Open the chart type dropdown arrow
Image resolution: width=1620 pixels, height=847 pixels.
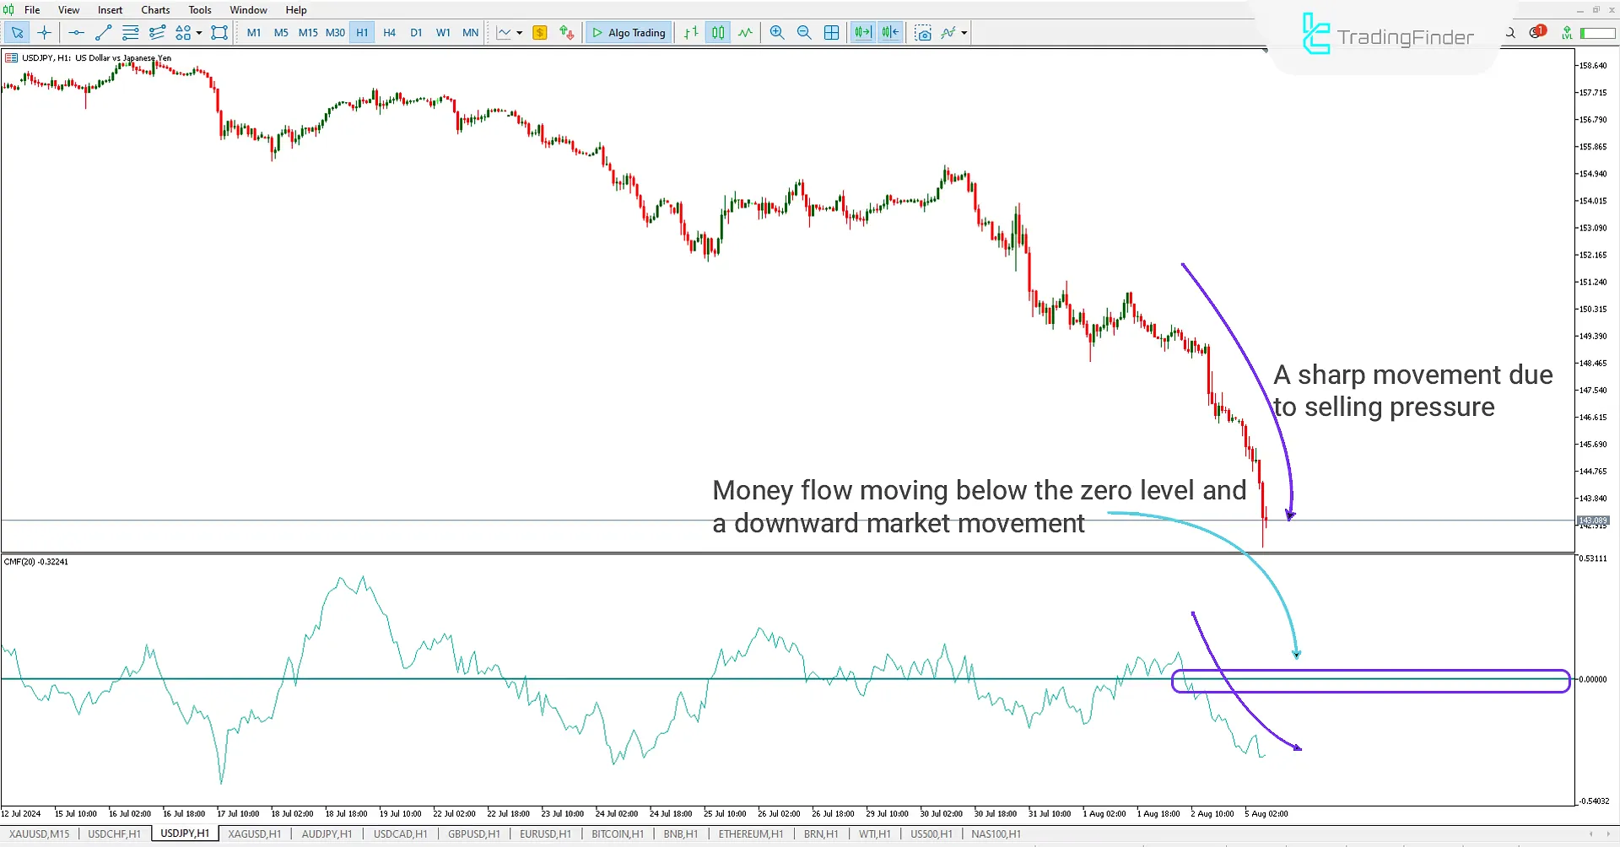[519, 32]
